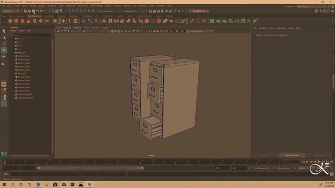The width and height of the screenshot is (335, 188).
Task: Click the play forward button
Action: pyautogui.click(x=319, y=162)
